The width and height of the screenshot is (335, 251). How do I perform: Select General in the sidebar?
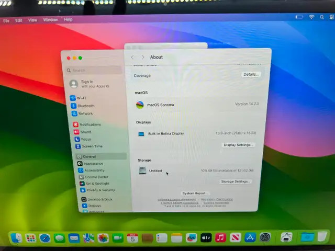tap(101, 156)
